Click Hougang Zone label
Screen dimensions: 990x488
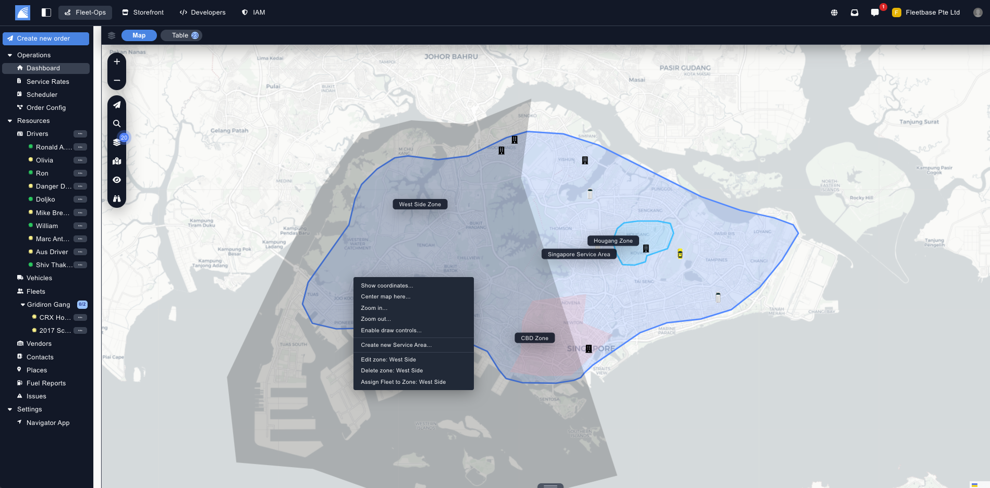[613, 241]
